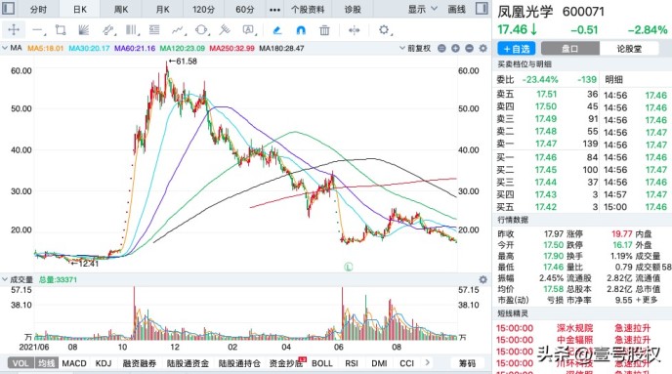The image size is (672, 374).
Task: Toggle the right sidebar panel icon
Action: click(482, 9)
